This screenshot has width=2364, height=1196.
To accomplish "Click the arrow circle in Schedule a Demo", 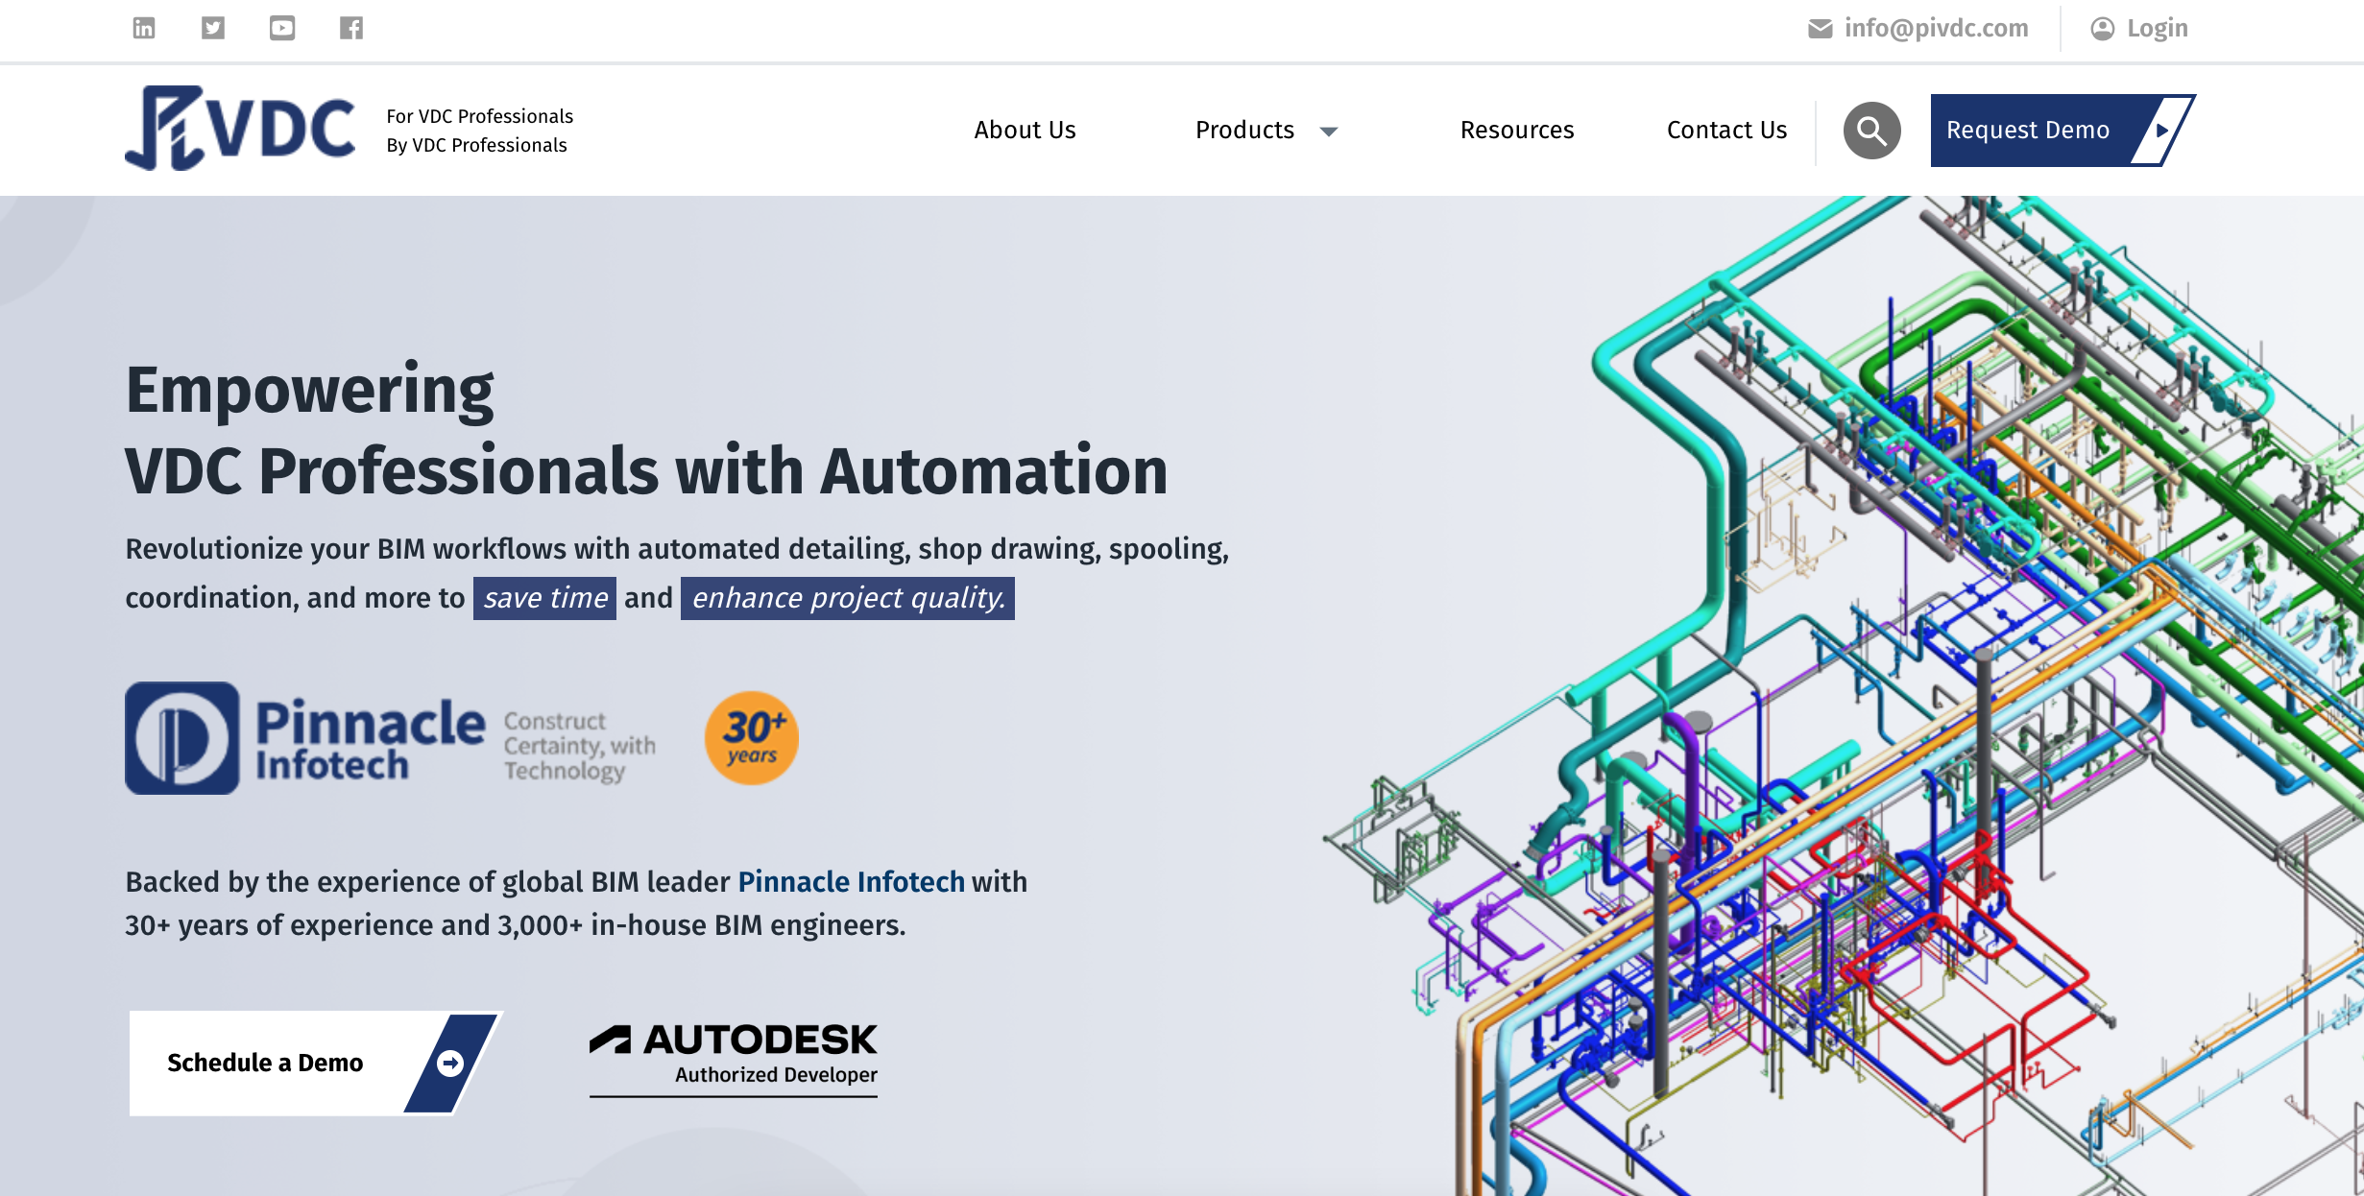I will 450,1063.
